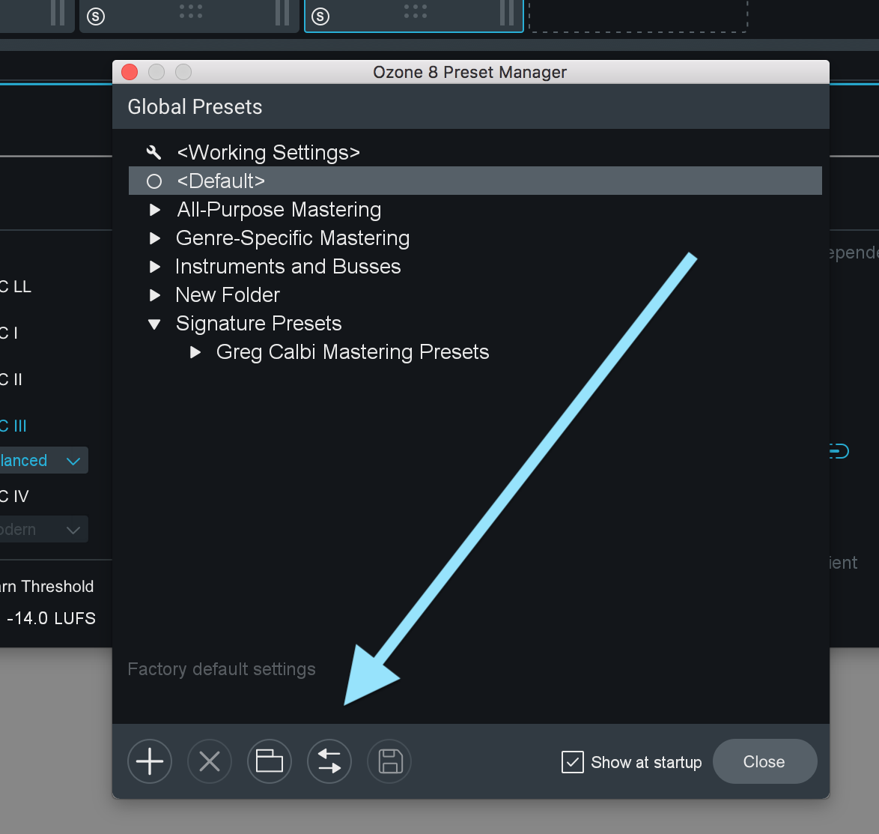Open the blue mode dropdown ending in 'lanced'

[x=43, y=461]
